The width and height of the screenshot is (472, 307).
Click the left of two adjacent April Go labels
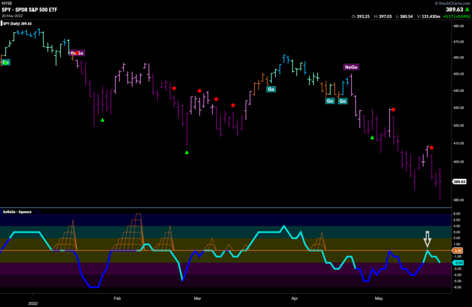330,101
